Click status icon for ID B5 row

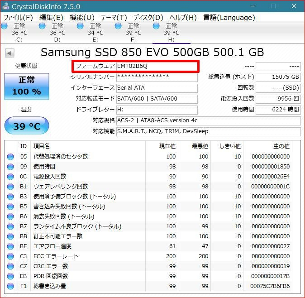[10, 207]
